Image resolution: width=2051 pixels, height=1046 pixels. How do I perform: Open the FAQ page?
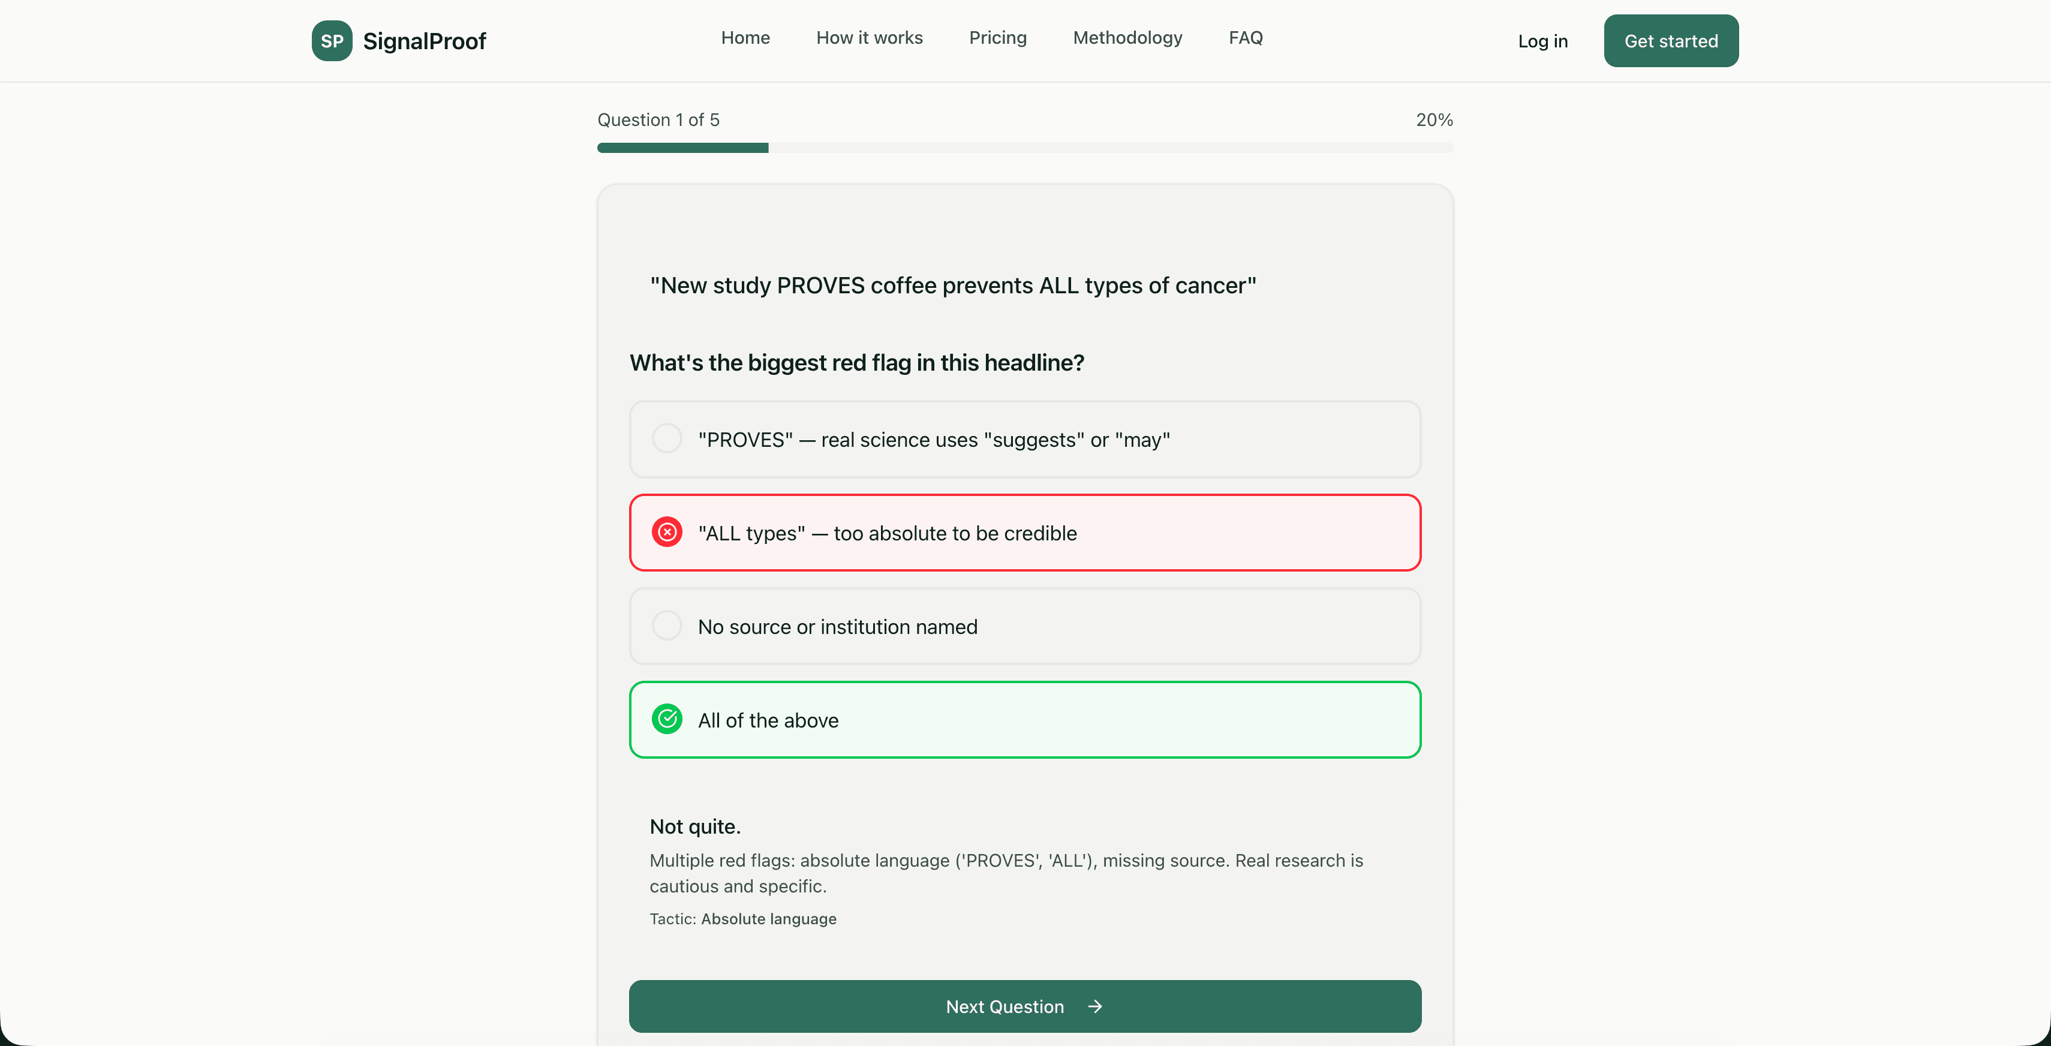[1245, 37]
